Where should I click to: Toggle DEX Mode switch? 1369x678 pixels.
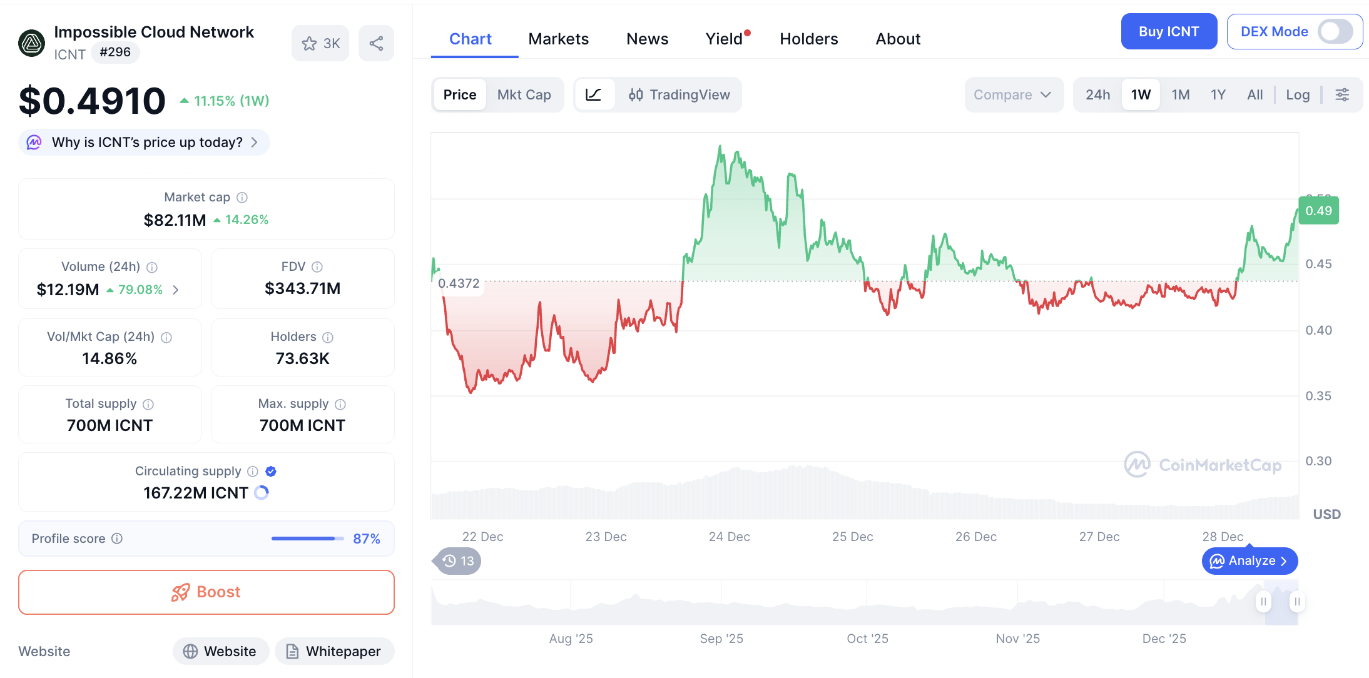tap(1335, 31)
